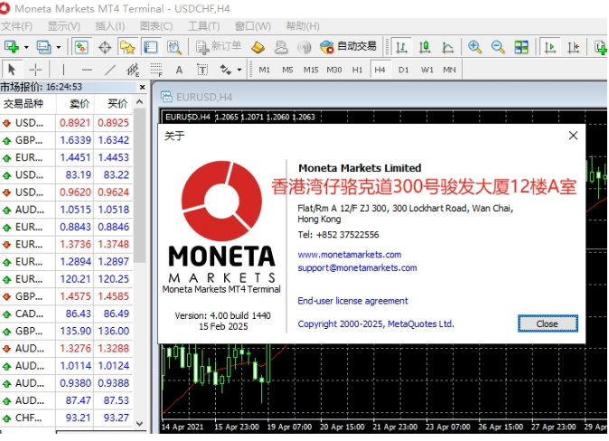609x441 pixels.
Task: Select the Cursor arrow tool
Action: pos(12,70)
